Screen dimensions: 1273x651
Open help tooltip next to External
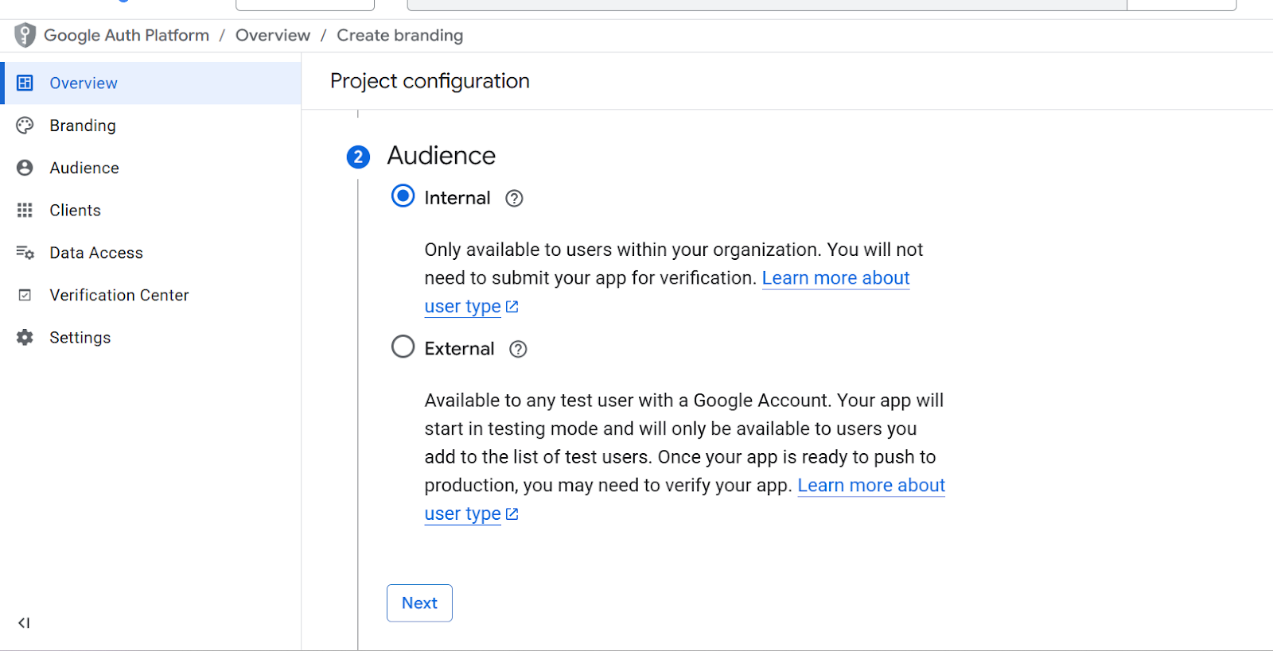tap(518, 349)
